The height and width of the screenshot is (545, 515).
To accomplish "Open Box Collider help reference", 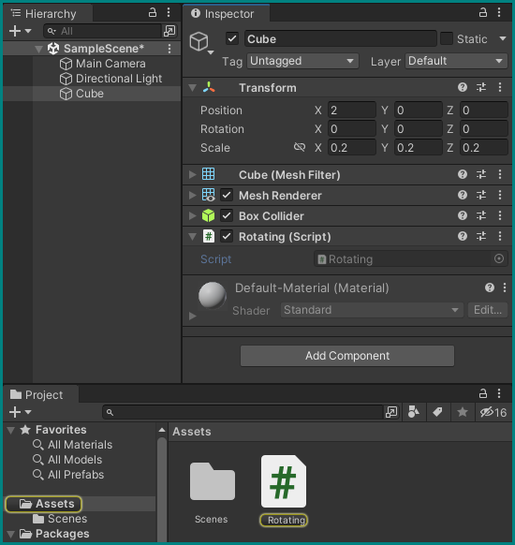I will 463,215.
